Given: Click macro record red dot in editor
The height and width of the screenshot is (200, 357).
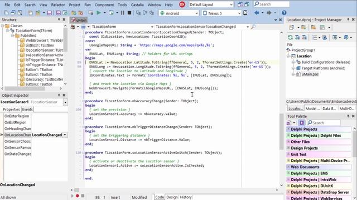Looking at the screenshot, I should pyautogui.click(x=78, y=196).
